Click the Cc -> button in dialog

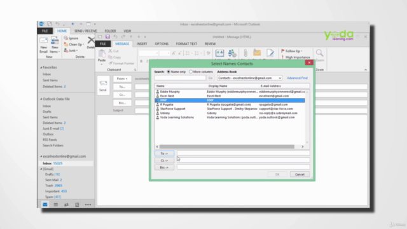pyautogui.click(x=164, y=160)
